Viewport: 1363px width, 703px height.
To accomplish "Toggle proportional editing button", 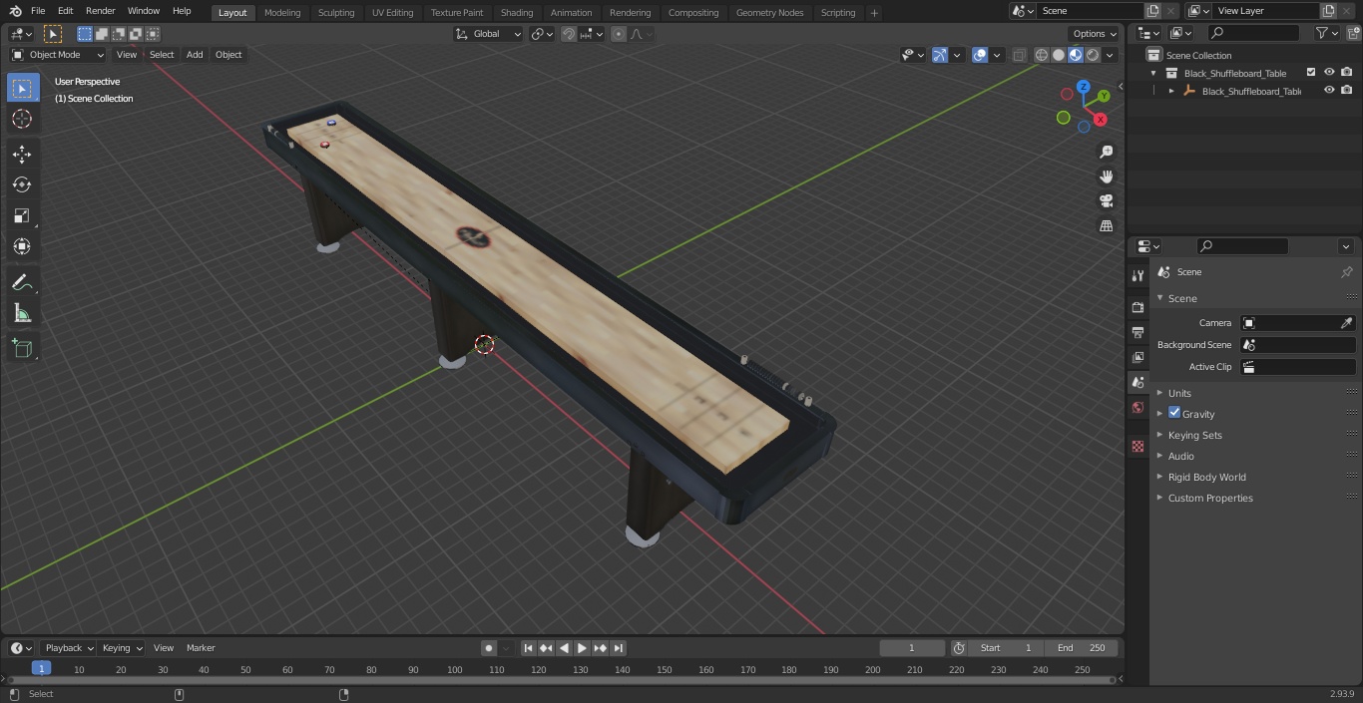I will click(x=619, y=34).
